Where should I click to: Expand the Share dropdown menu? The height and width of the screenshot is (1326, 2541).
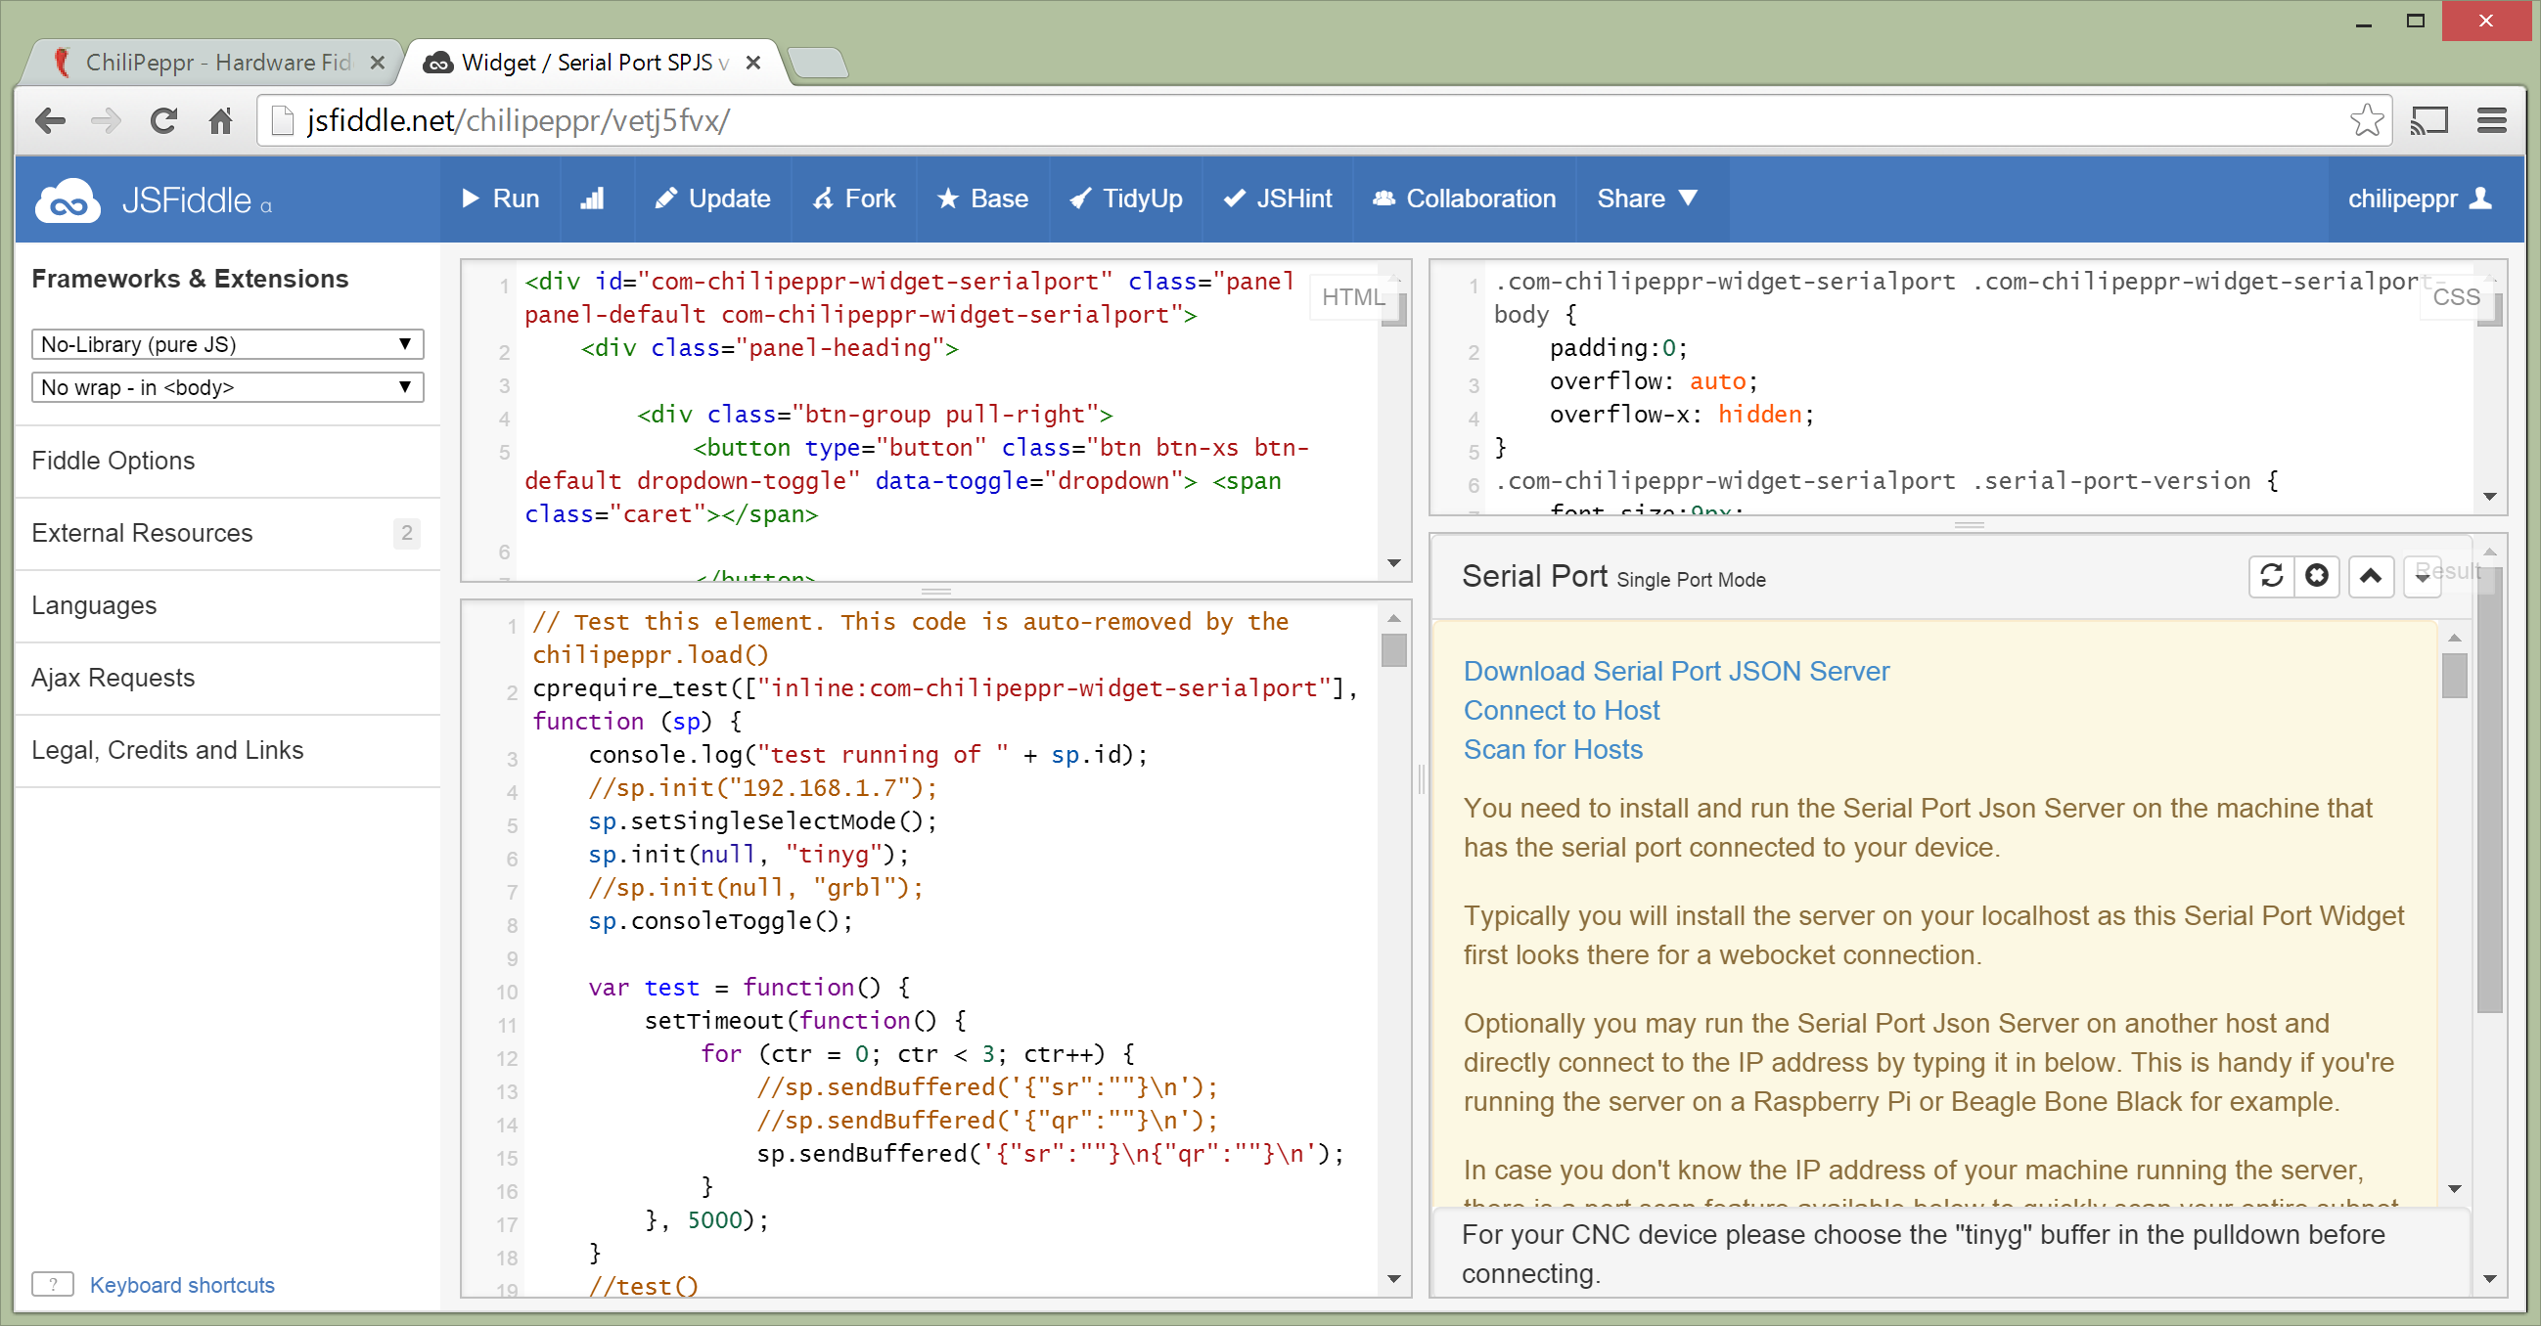pyautogui.click(x=1647, y=199)
